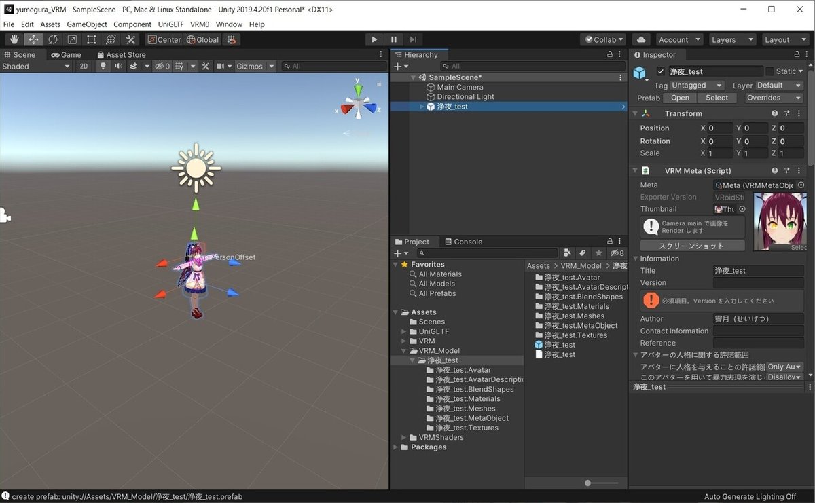Select the Scale tool

point(72,39)
